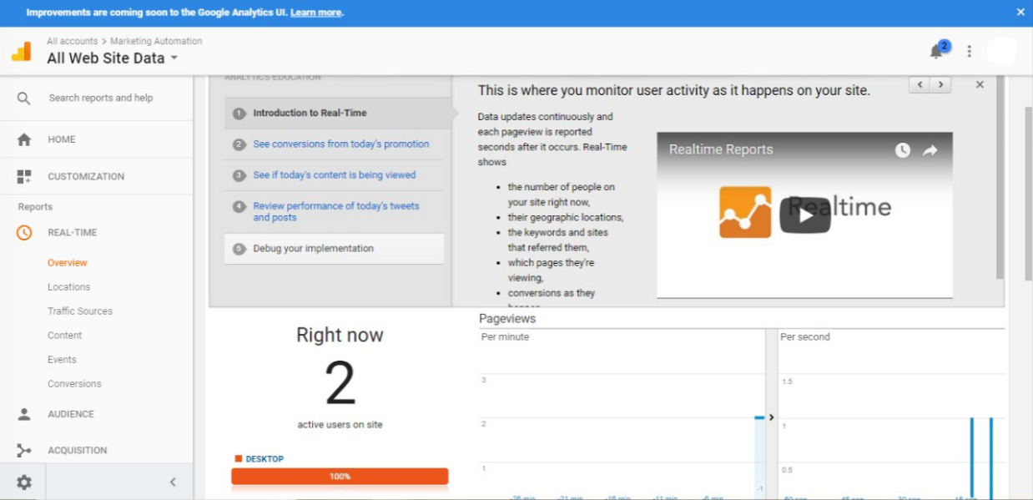This screenshot has width=1033, height=500.
Task: Play the Realtime Reports video
Action: [804, 215]
